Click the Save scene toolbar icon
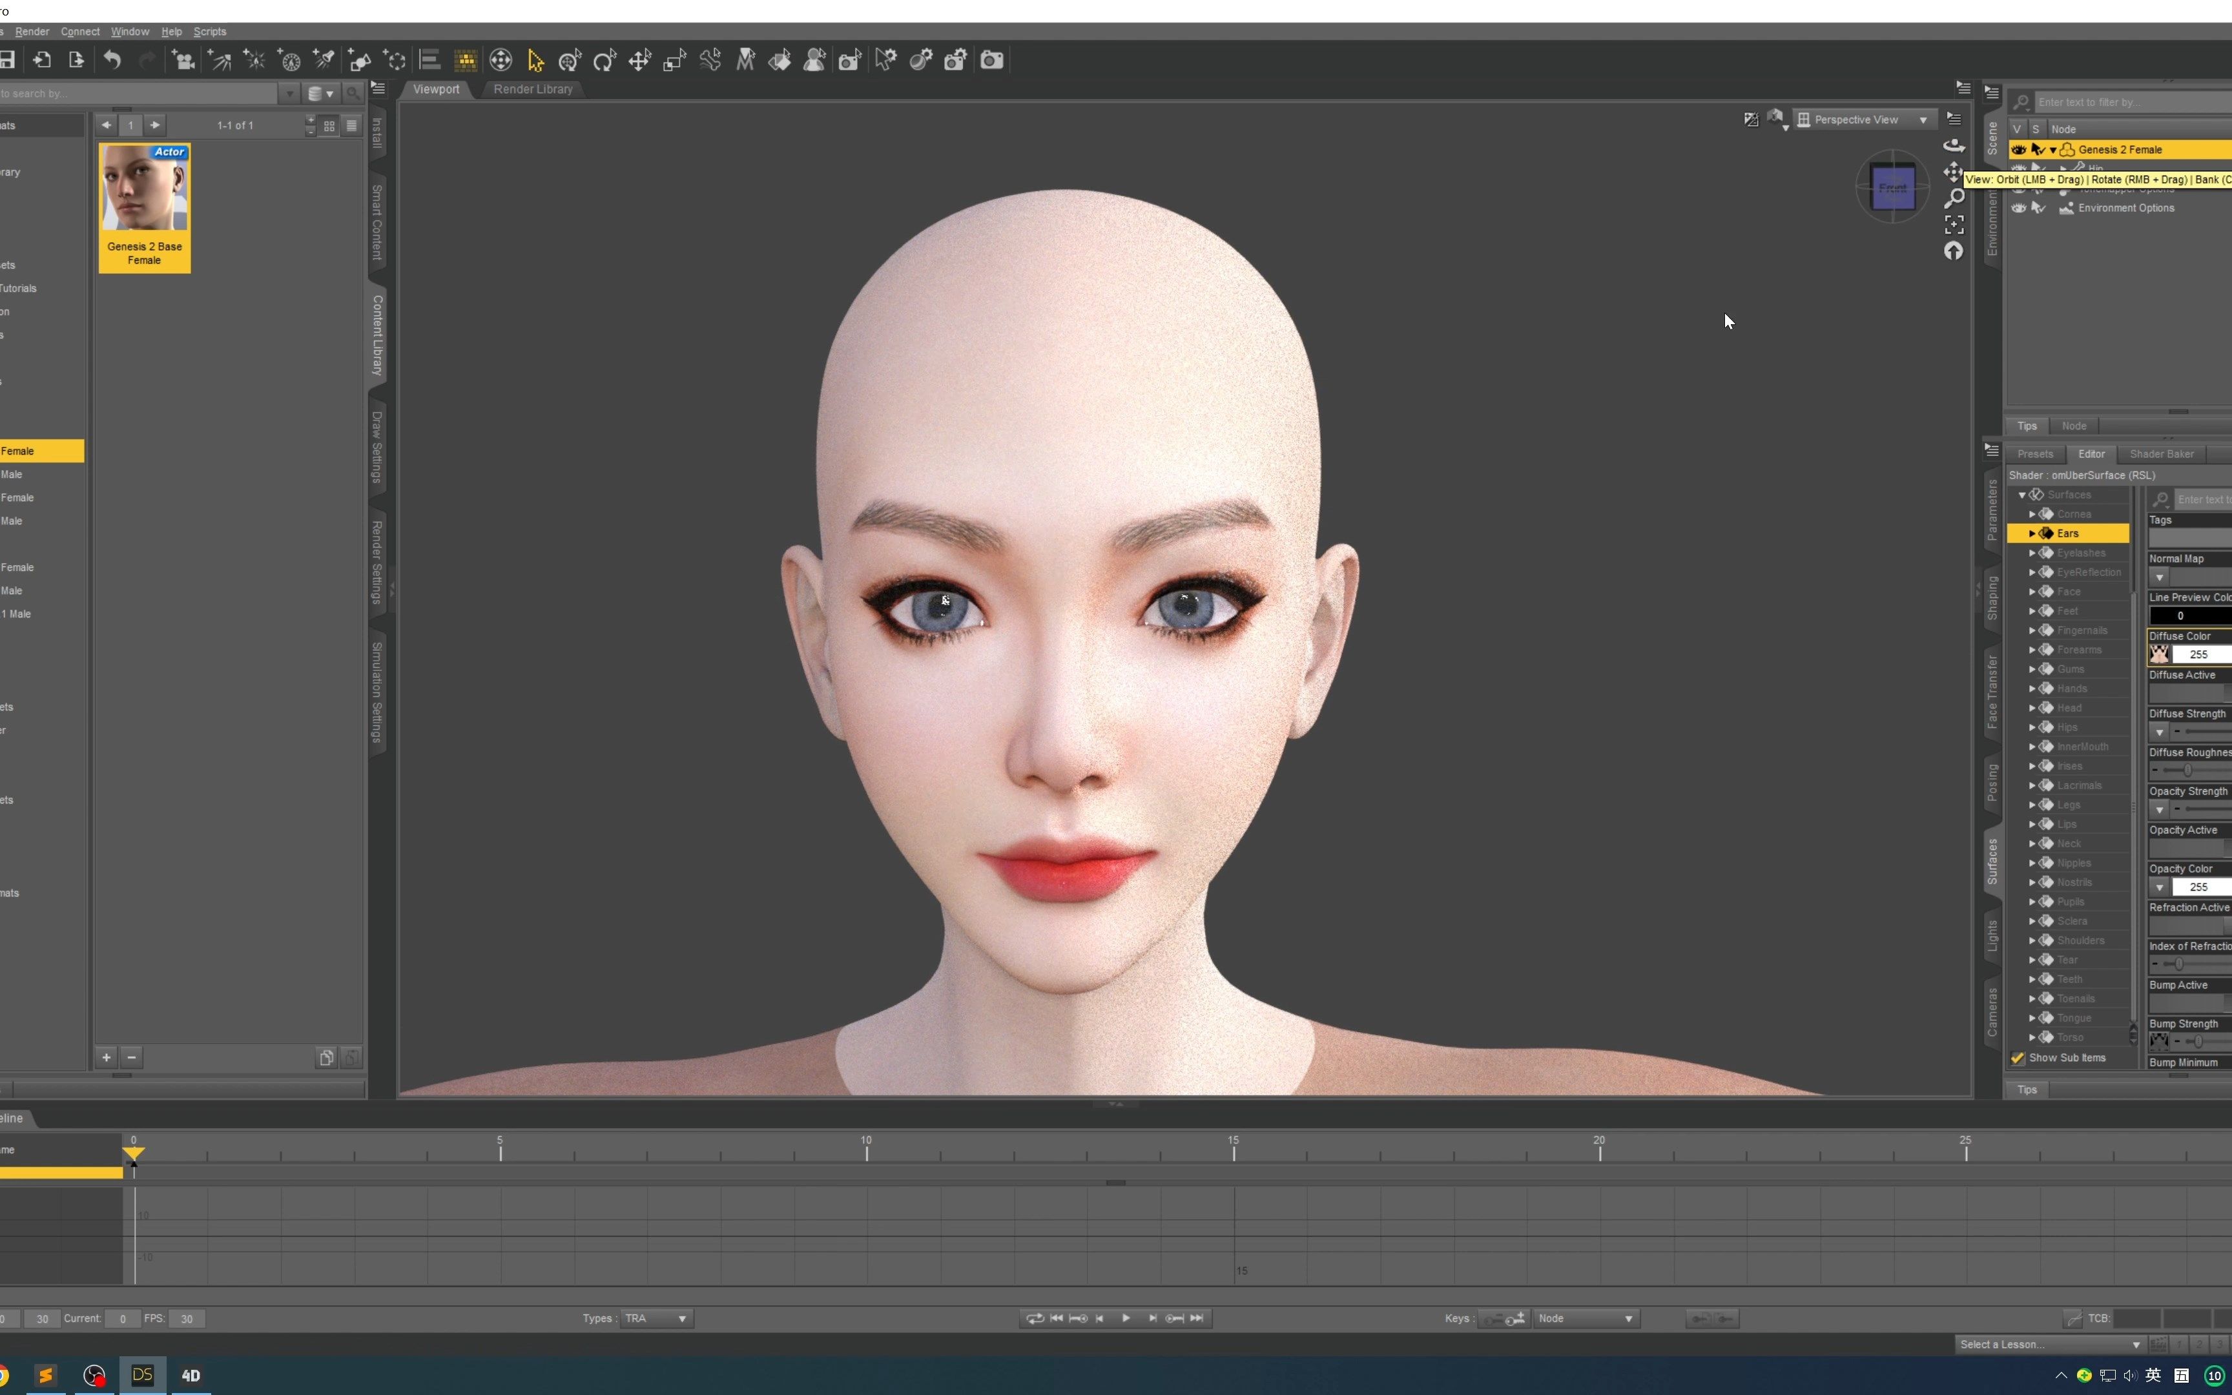 tap(7, 60)
